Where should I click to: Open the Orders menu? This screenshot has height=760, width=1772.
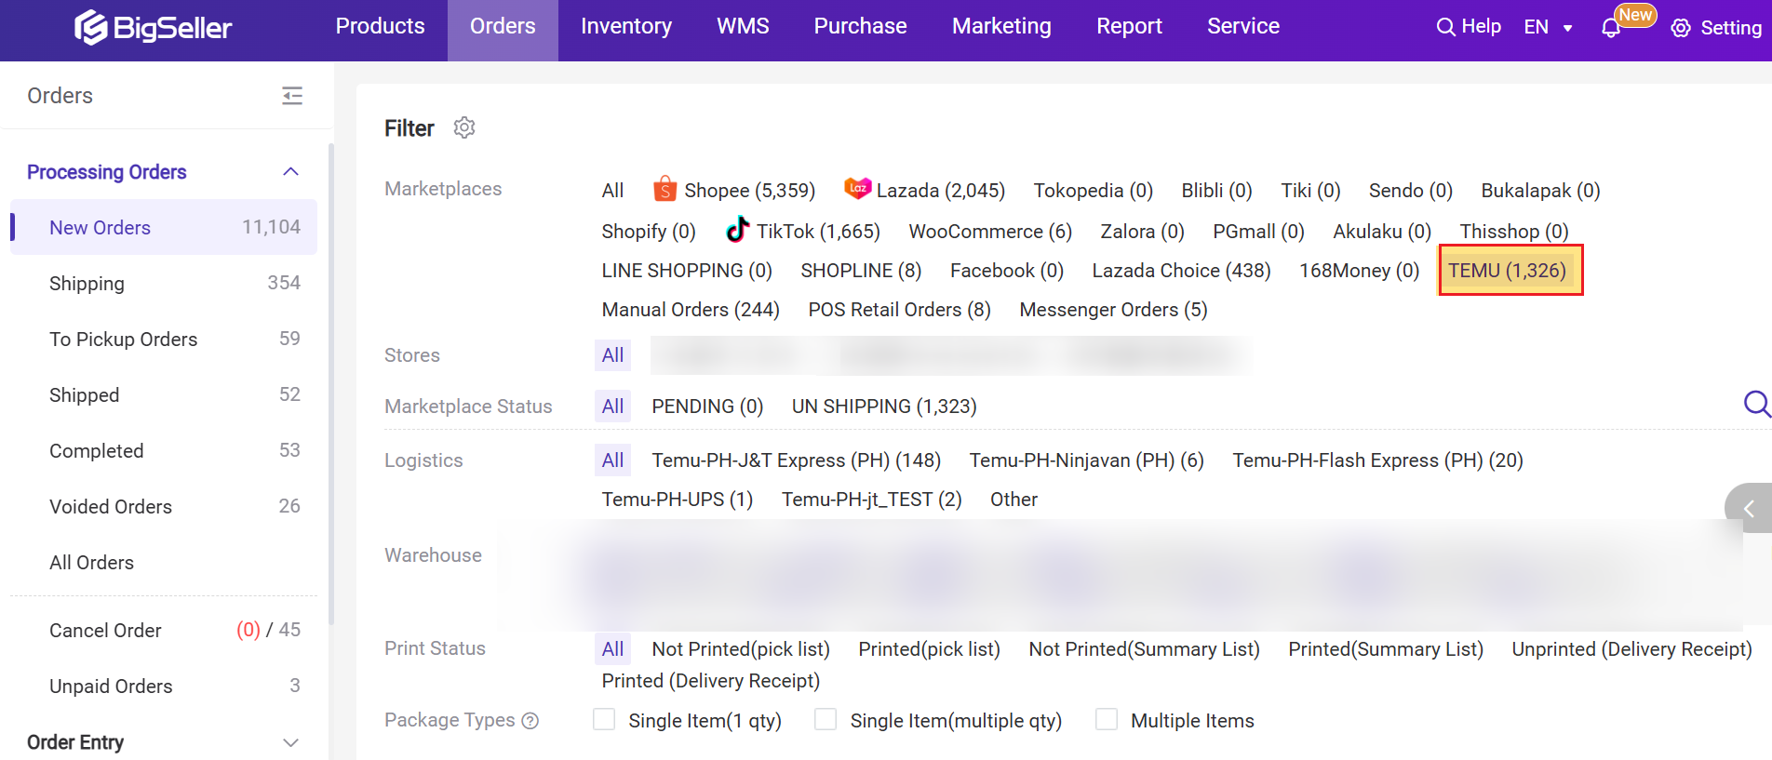[503, 26]
